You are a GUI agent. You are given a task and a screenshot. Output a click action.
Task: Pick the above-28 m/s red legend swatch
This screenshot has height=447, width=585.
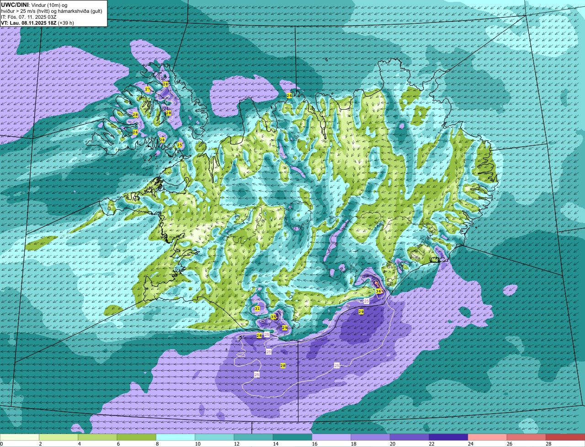point(566,437)
